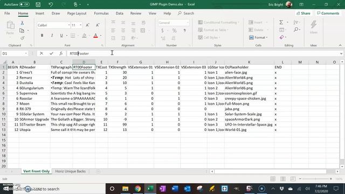Screen dimensions: 345x194
Task: Click the Undo arrow icon
Action: (51, 4)
